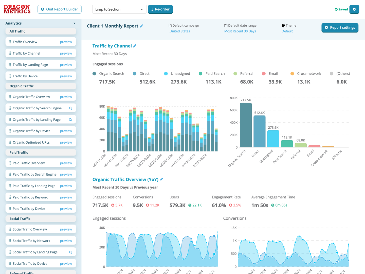The image size is (365, 274).
Task: Click the .United States campaign link
Action: pos(179,31)
